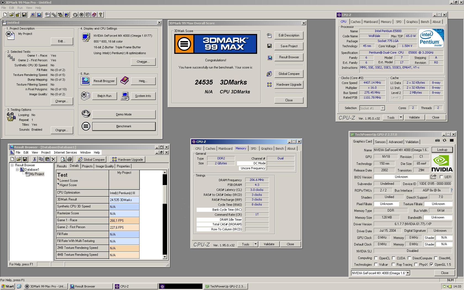The image size is (464, 290).
Task: Click the Paste icon in Result Browser toolbar
Action: tap(47, 159)
